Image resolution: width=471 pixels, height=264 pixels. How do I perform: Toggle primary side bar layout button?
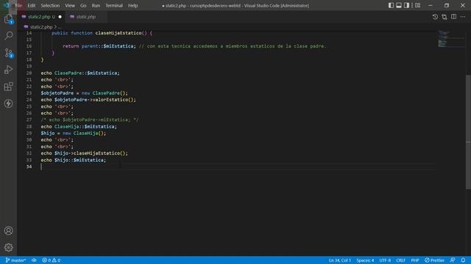391,5
